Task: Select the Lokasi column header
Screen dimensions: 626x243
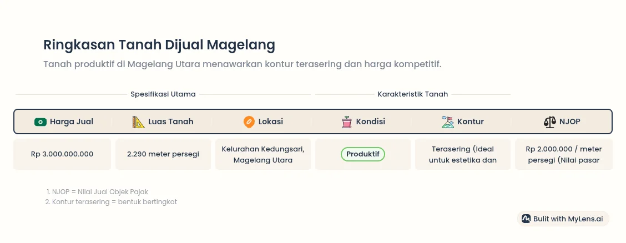Action: tap(263, 121)
